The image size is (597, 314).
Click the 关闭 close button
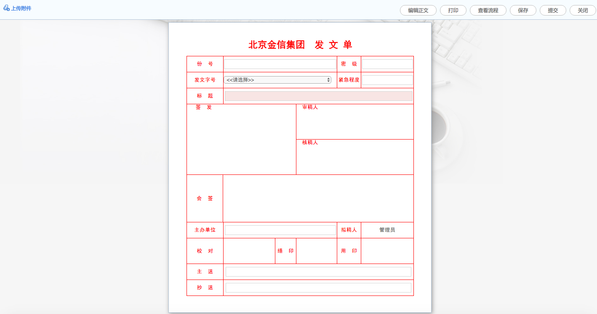pos(583,10)
